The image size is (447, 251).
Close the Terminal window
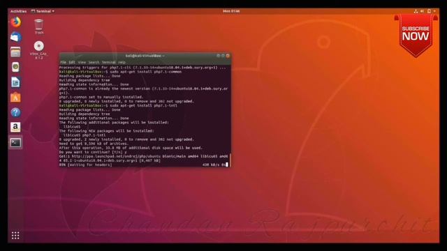click(228, 56)
